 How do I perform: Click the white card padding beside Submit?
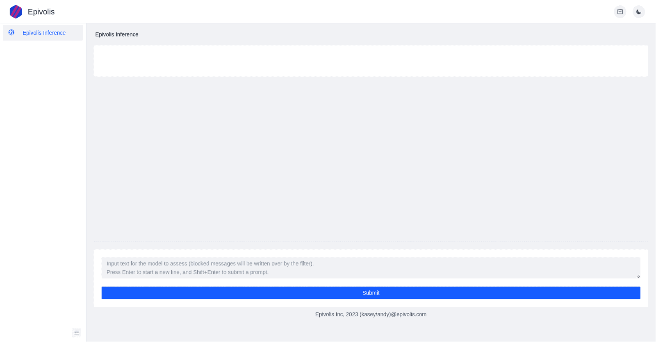click(98, 293)
